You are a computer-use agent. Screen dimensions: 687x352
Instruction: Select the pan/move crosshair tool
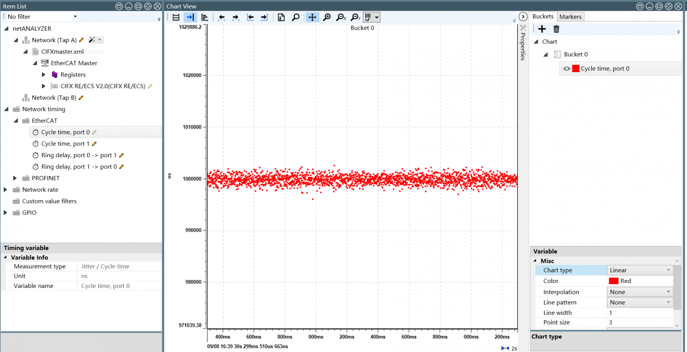[x=312, y=17]
